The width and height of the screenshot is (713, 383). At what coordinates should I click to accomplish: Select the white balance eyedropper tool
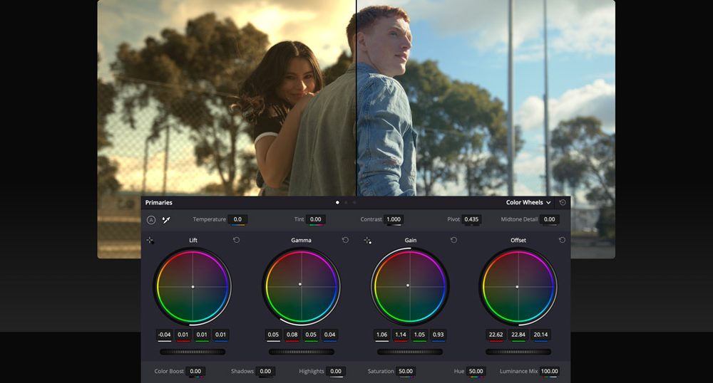pyautogui.click(x=166, y=220)
